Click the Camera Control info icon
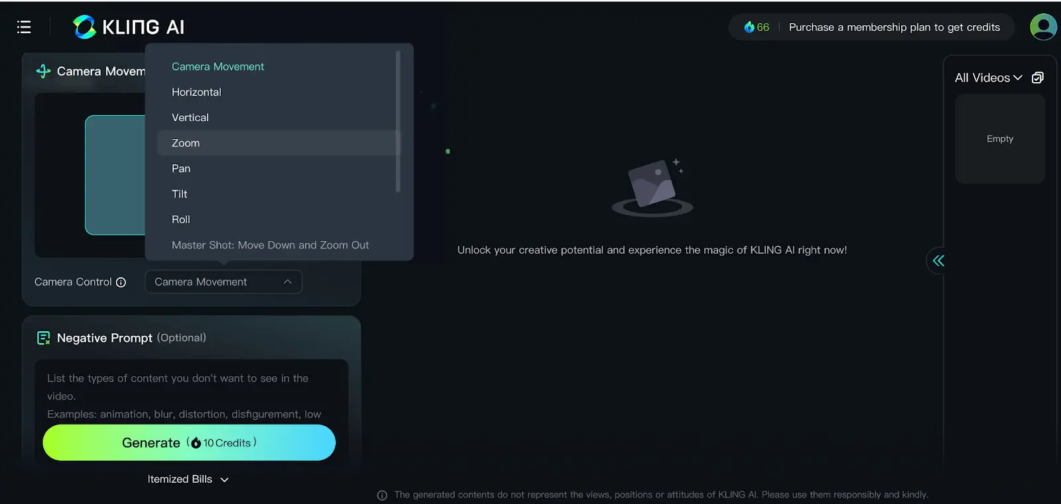Image resolution: width=1061 pixels, height=504 pixels. (121, 282)
